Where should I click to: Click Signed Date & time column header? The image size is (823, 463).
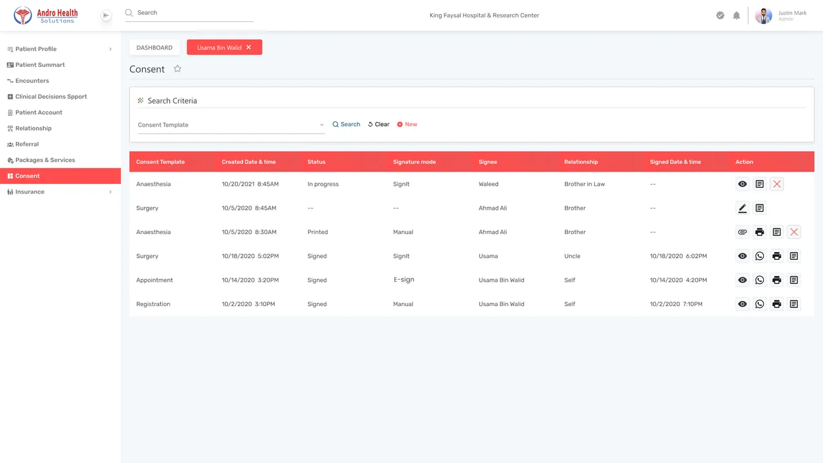(x=675, y=162)
